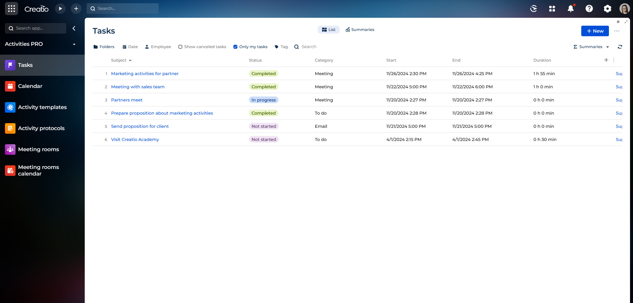
Task: Open Meeting with sales team task
Action: [138, 87]
